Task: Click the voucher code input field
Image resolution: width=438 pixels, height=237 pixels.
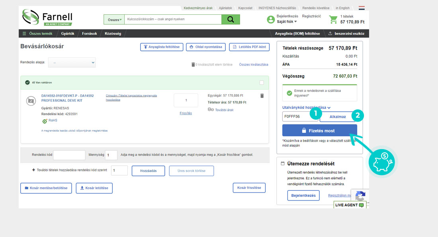Action: (x=300, y=117)
